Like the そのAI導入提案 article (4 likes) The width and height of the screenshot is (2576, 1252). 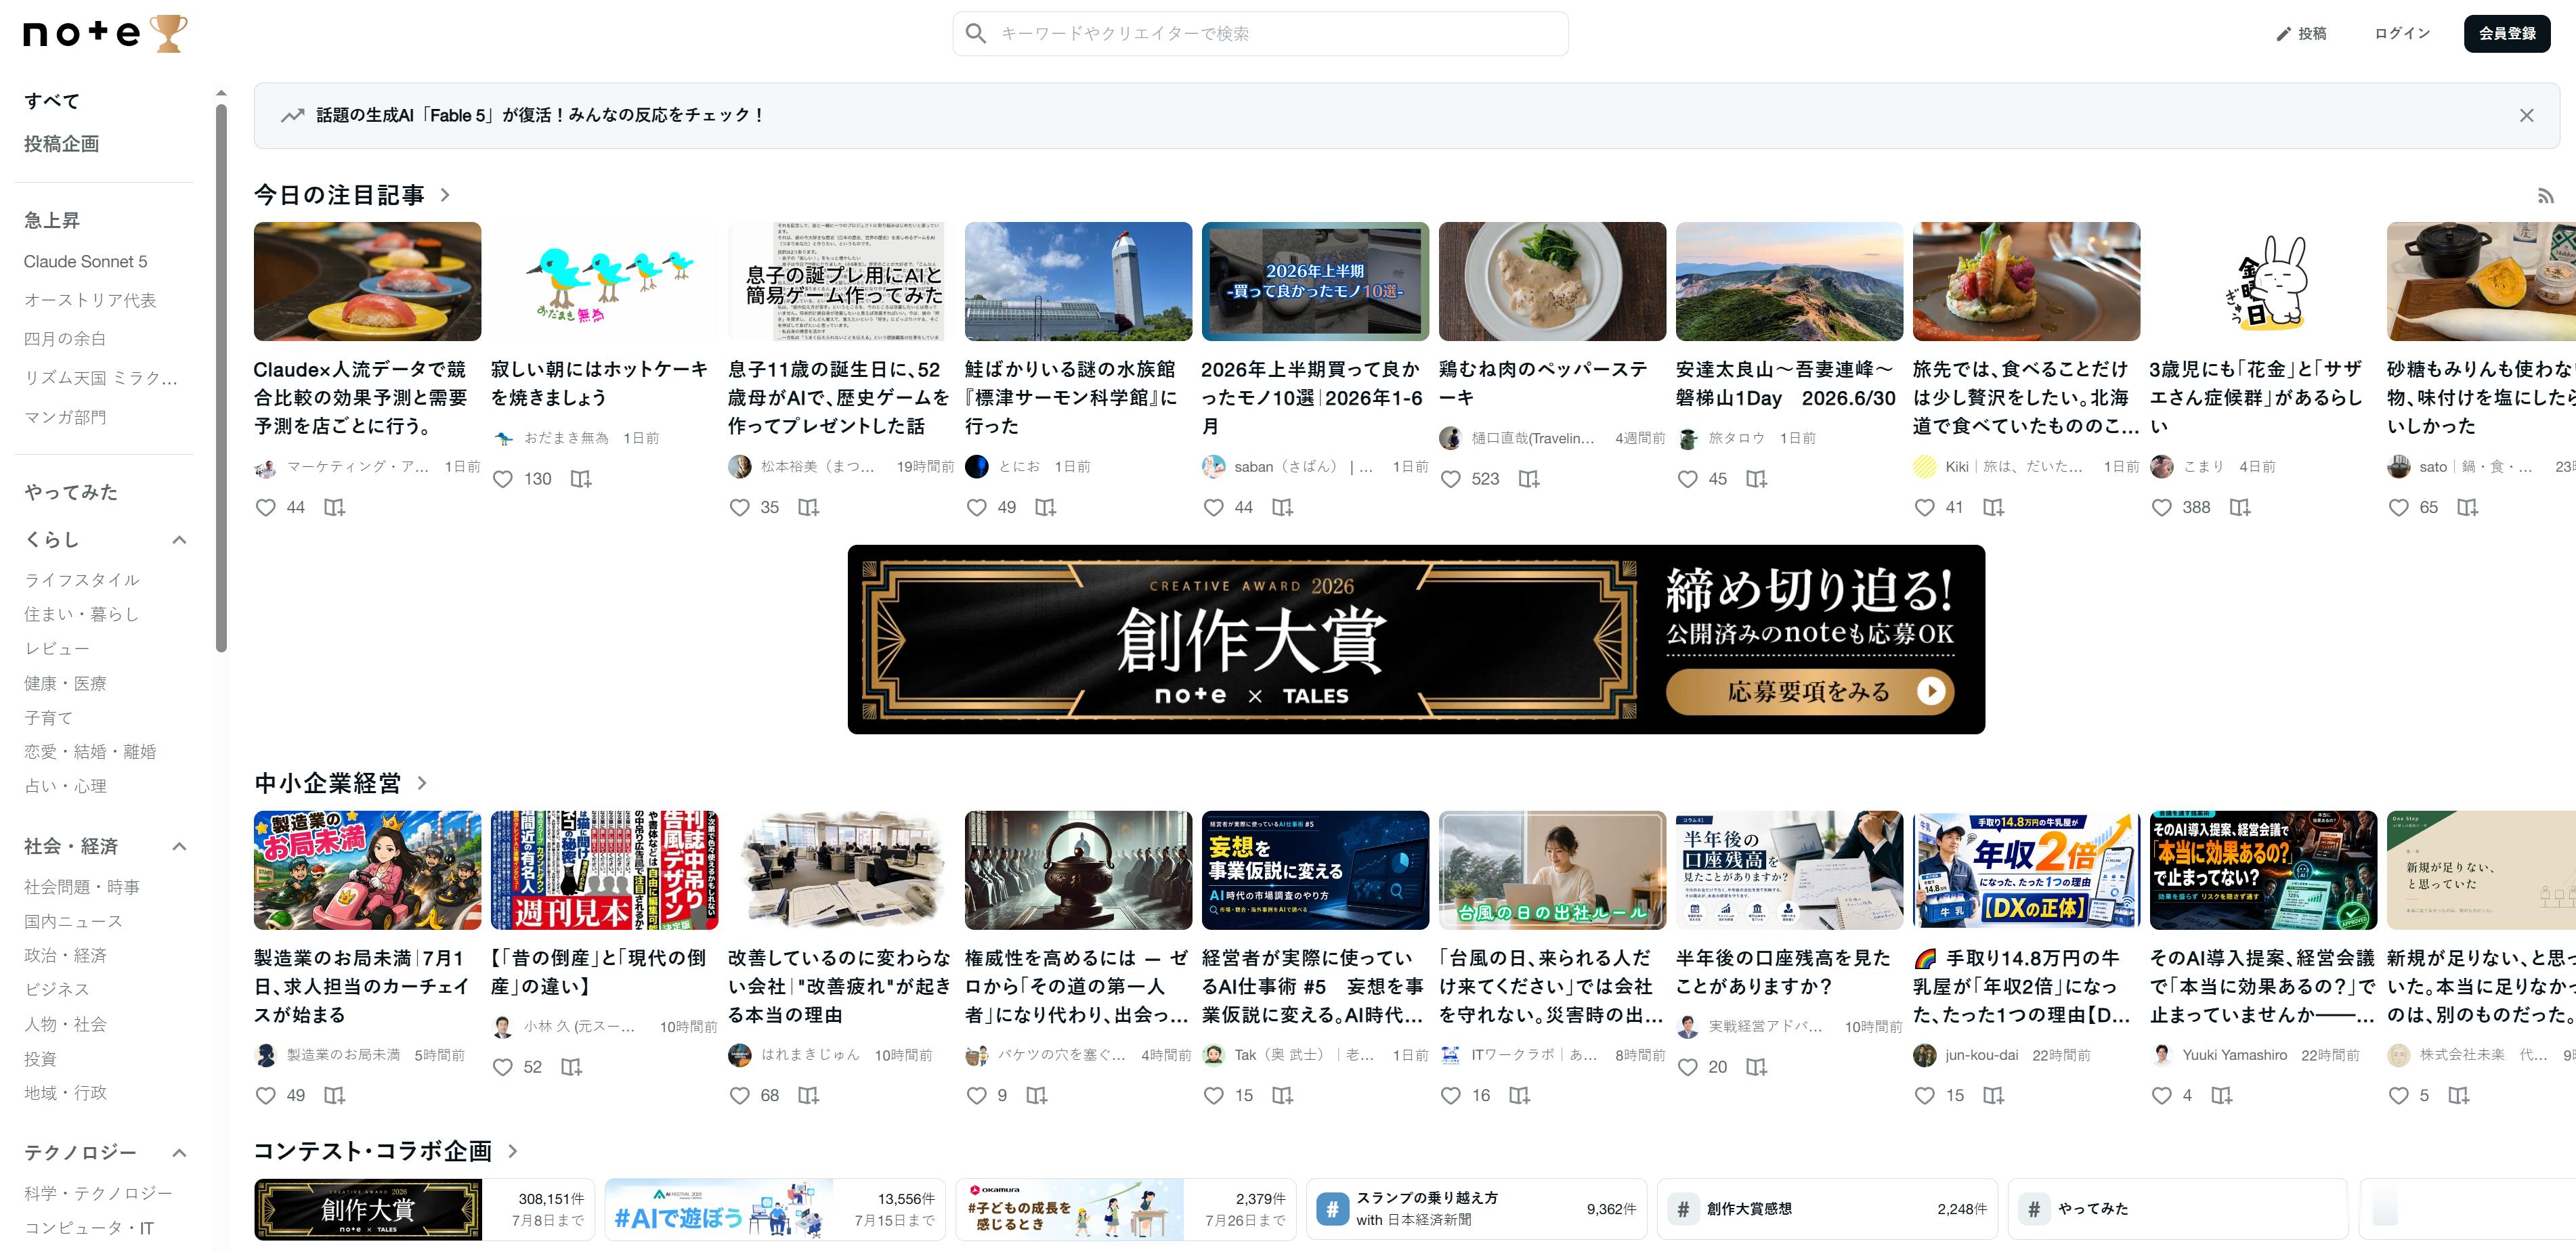pos(2162,1096)
